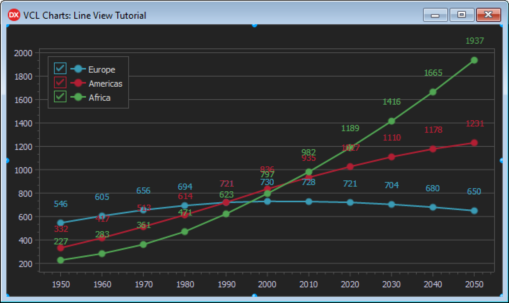Click the 1665 Africa value label

point(433,73)
